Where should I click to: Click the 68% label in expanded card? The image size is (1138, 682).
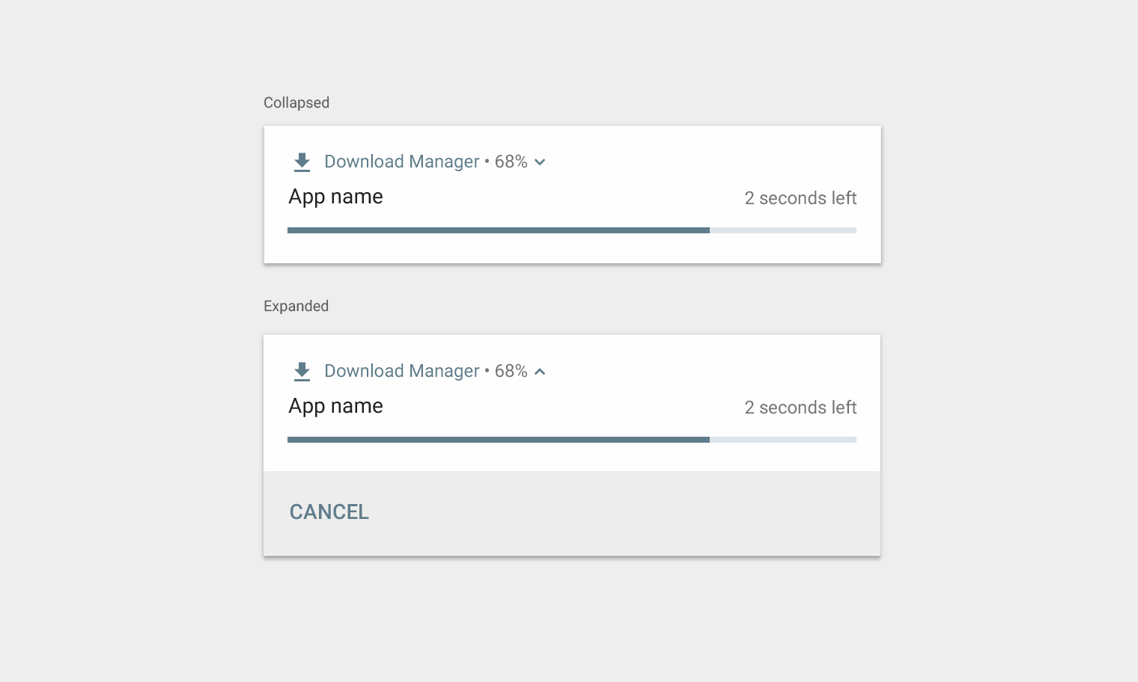511,371
